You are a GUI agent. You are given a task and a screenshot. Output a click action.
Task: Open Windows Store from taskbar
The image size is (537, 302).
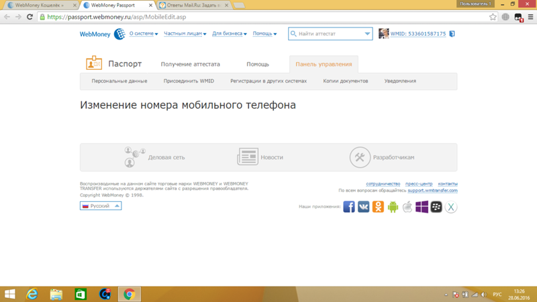81,294
